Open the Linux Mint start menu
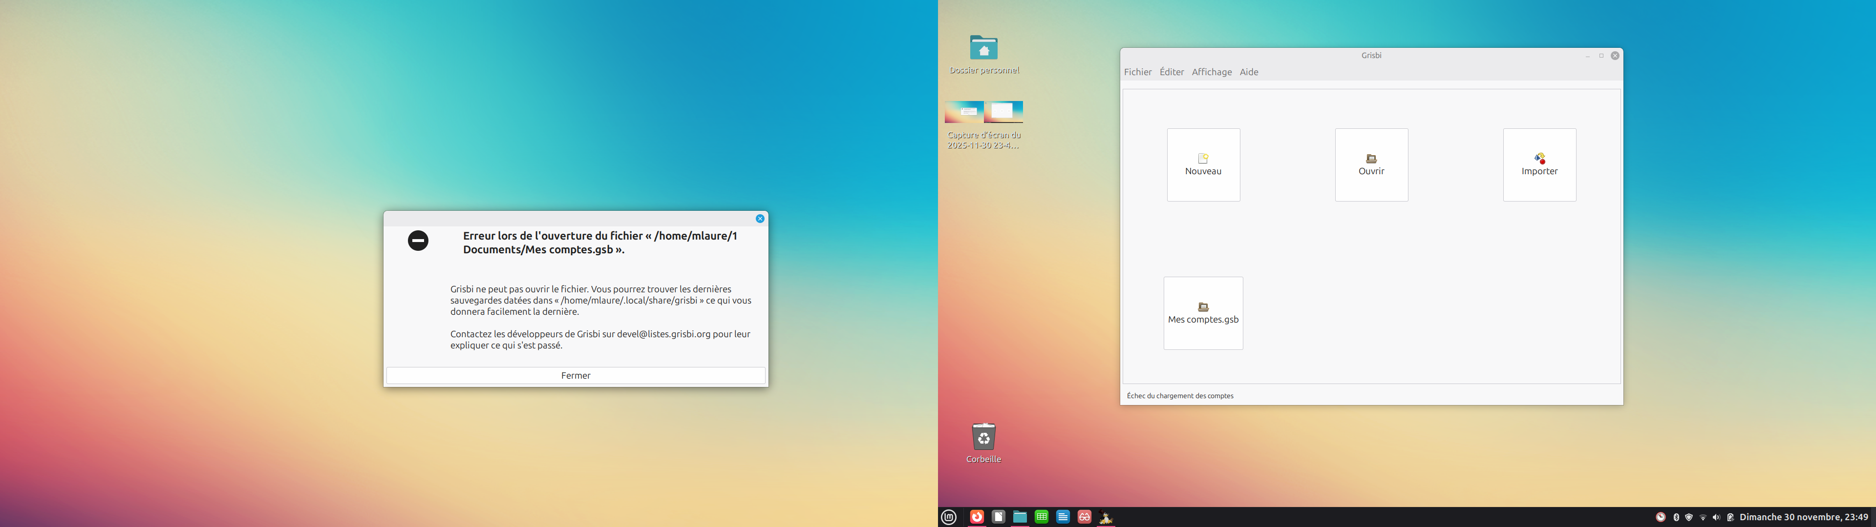 coord(949,518)
